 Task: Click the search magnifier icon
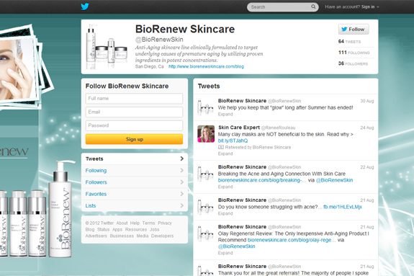coord(313,7)
